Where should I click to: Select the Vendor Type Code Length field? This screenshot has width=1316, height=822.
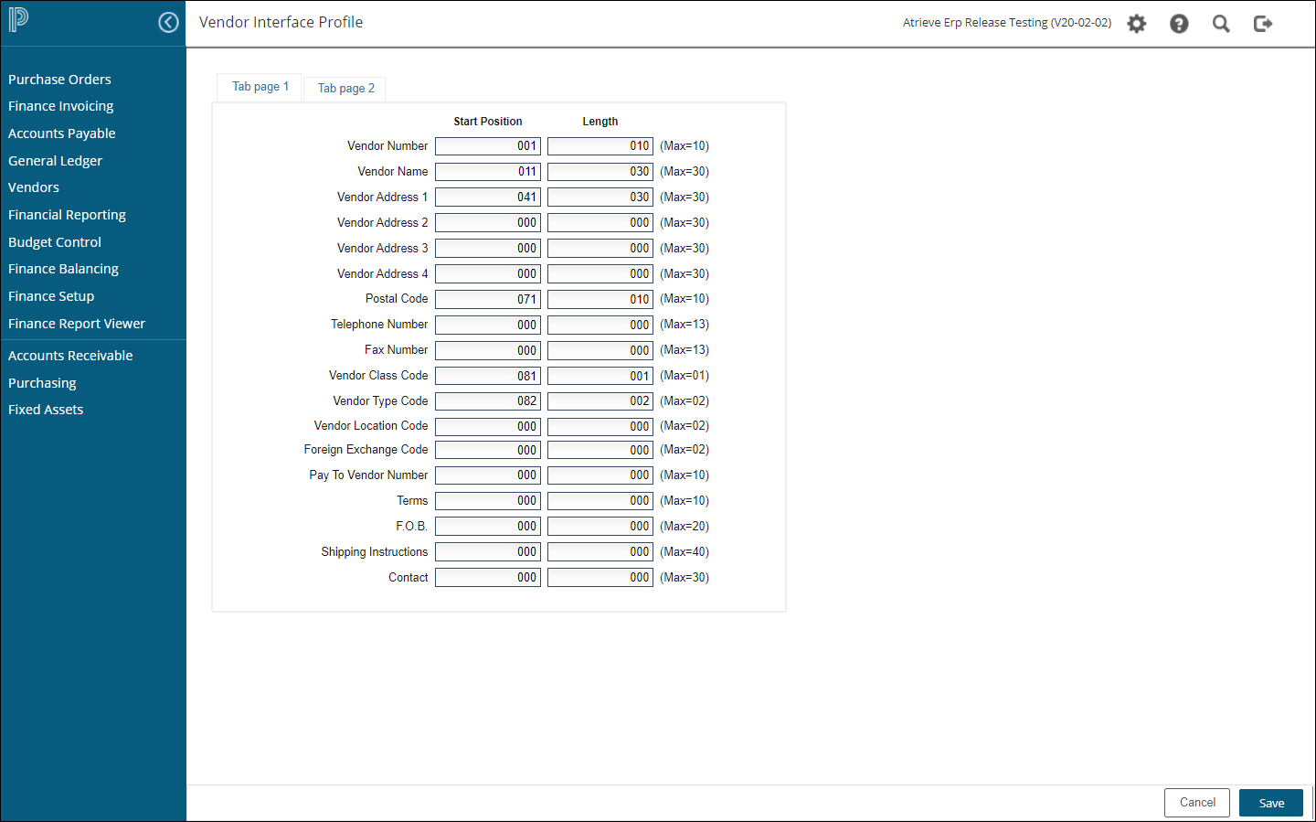[600, 401]
